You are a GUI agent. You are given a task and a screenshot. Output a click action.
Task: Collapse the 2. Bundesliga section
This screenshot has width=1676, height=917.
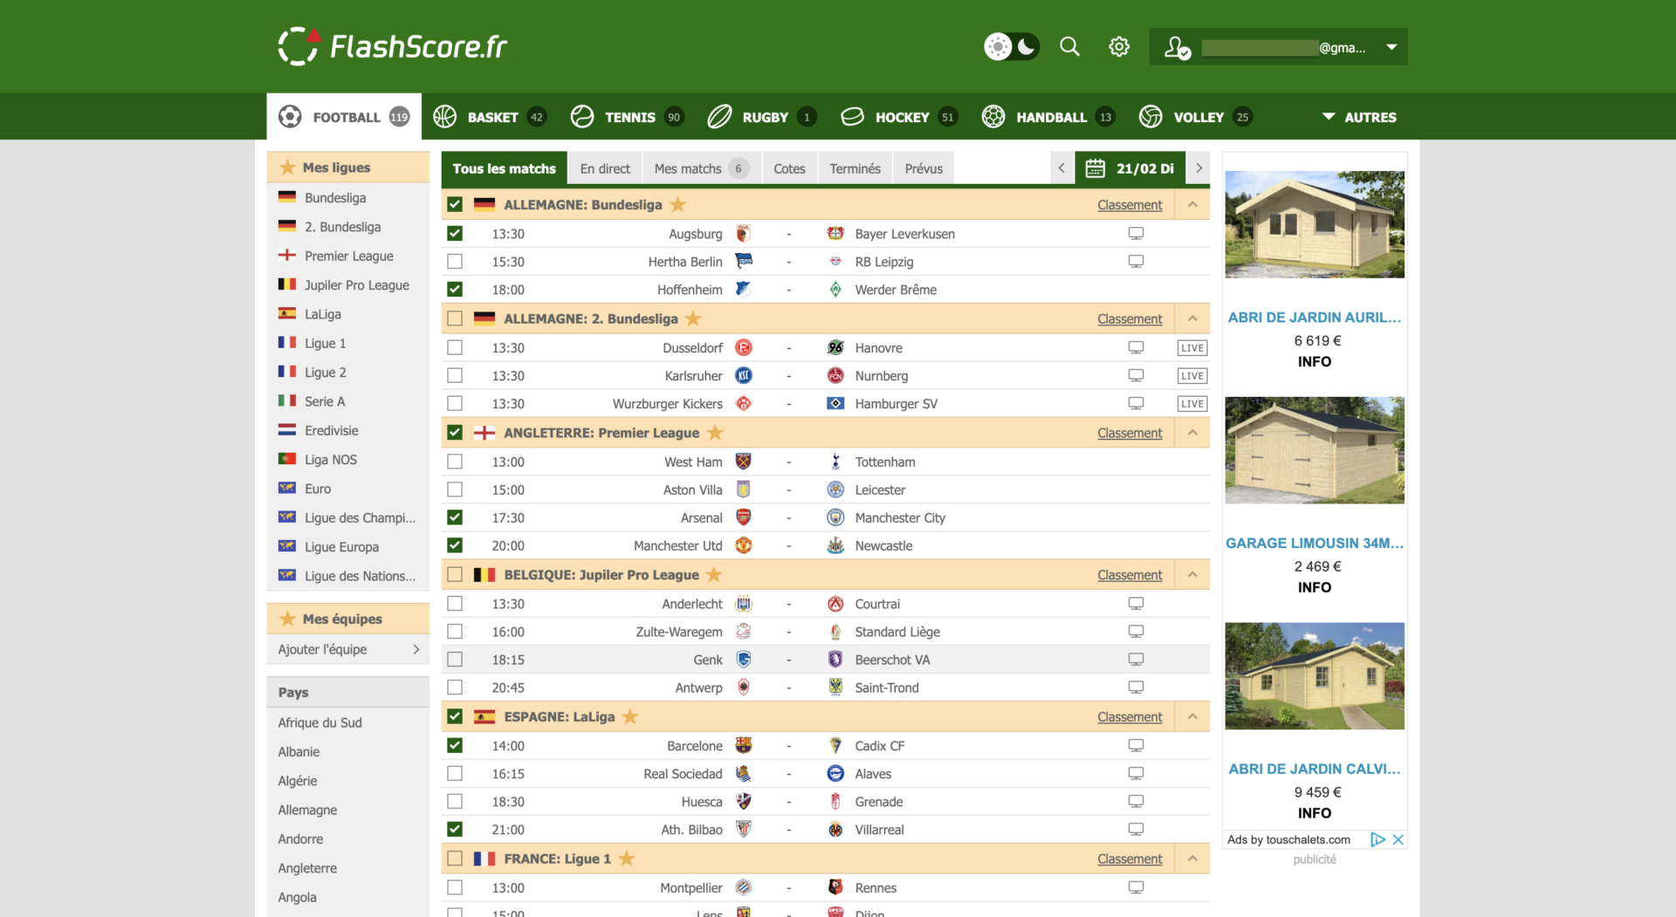click(1192, 318)
